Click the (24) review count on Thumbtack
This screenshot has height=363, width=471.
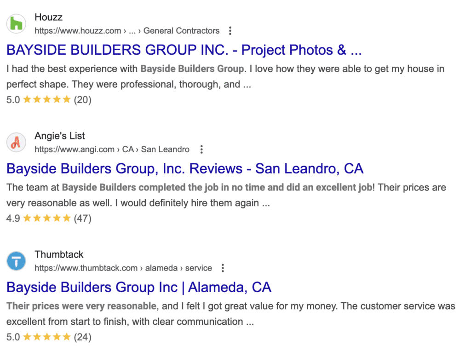83,336
